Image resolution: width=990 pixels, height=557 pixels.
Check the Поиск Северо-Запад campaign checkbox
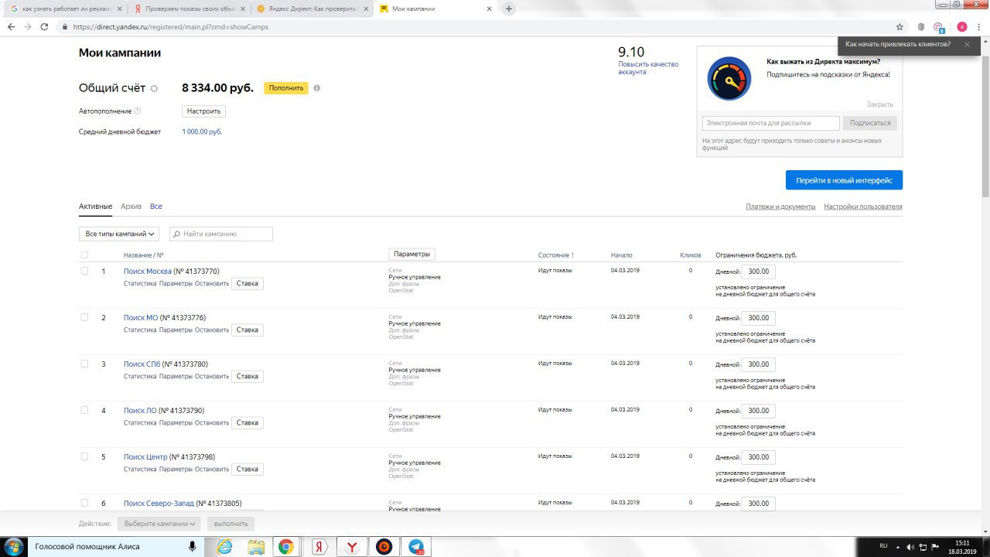pyautogui.click(x=84, y=503)
